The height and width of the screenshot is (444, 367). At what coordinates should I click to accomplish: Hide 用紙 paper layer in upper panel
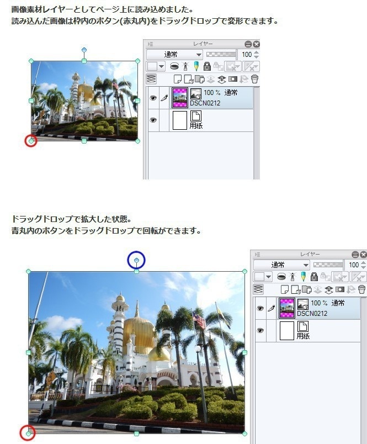tap(153, 120)
